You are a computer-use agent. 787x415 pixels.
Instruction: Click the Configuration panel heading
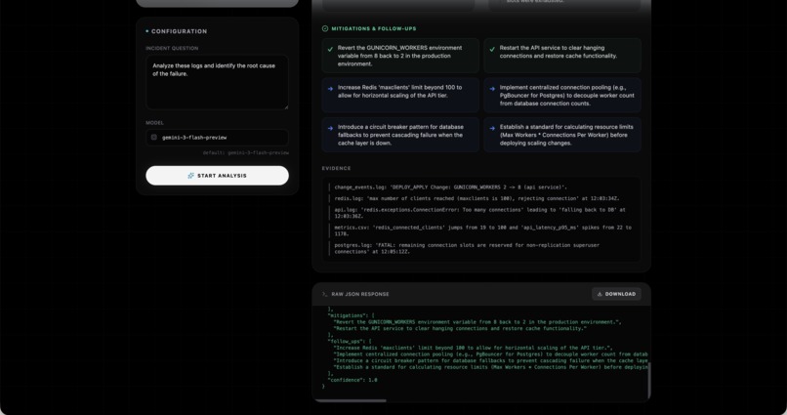click(179, 31)
